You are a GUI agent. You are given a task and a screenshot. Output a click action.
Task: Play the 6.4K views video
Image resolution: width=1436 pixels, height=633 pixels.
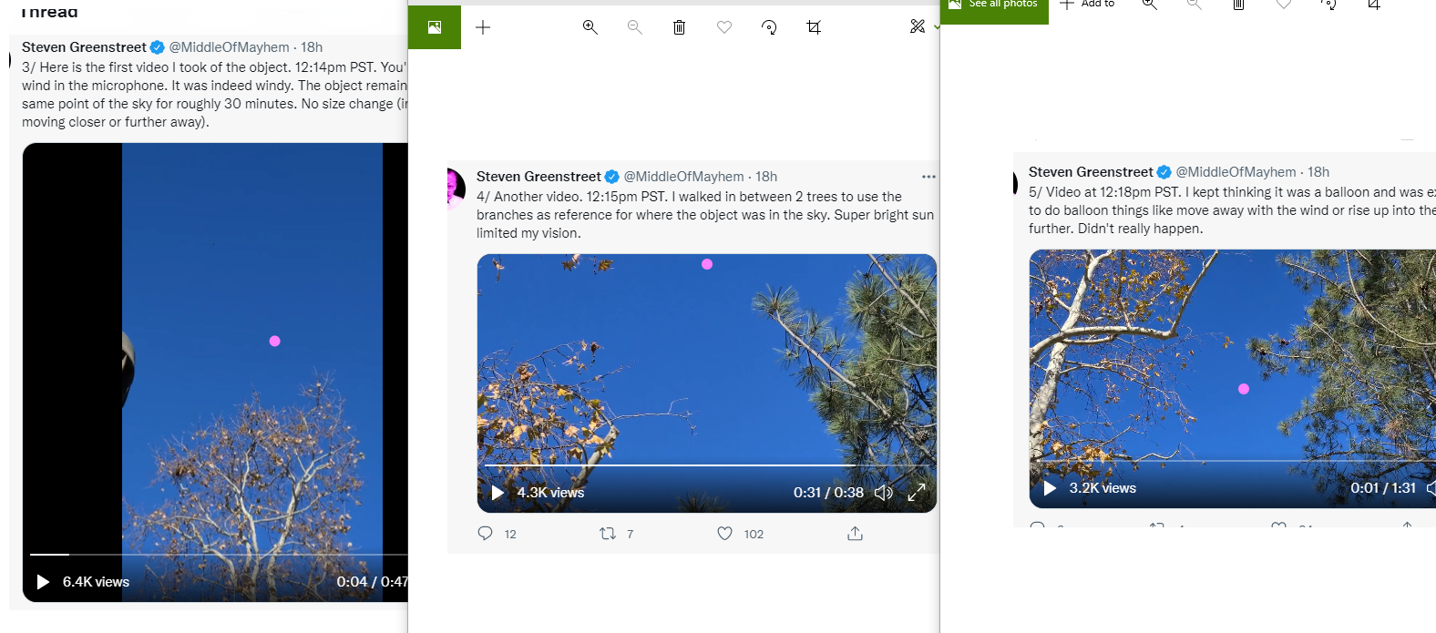pos(43,582)
